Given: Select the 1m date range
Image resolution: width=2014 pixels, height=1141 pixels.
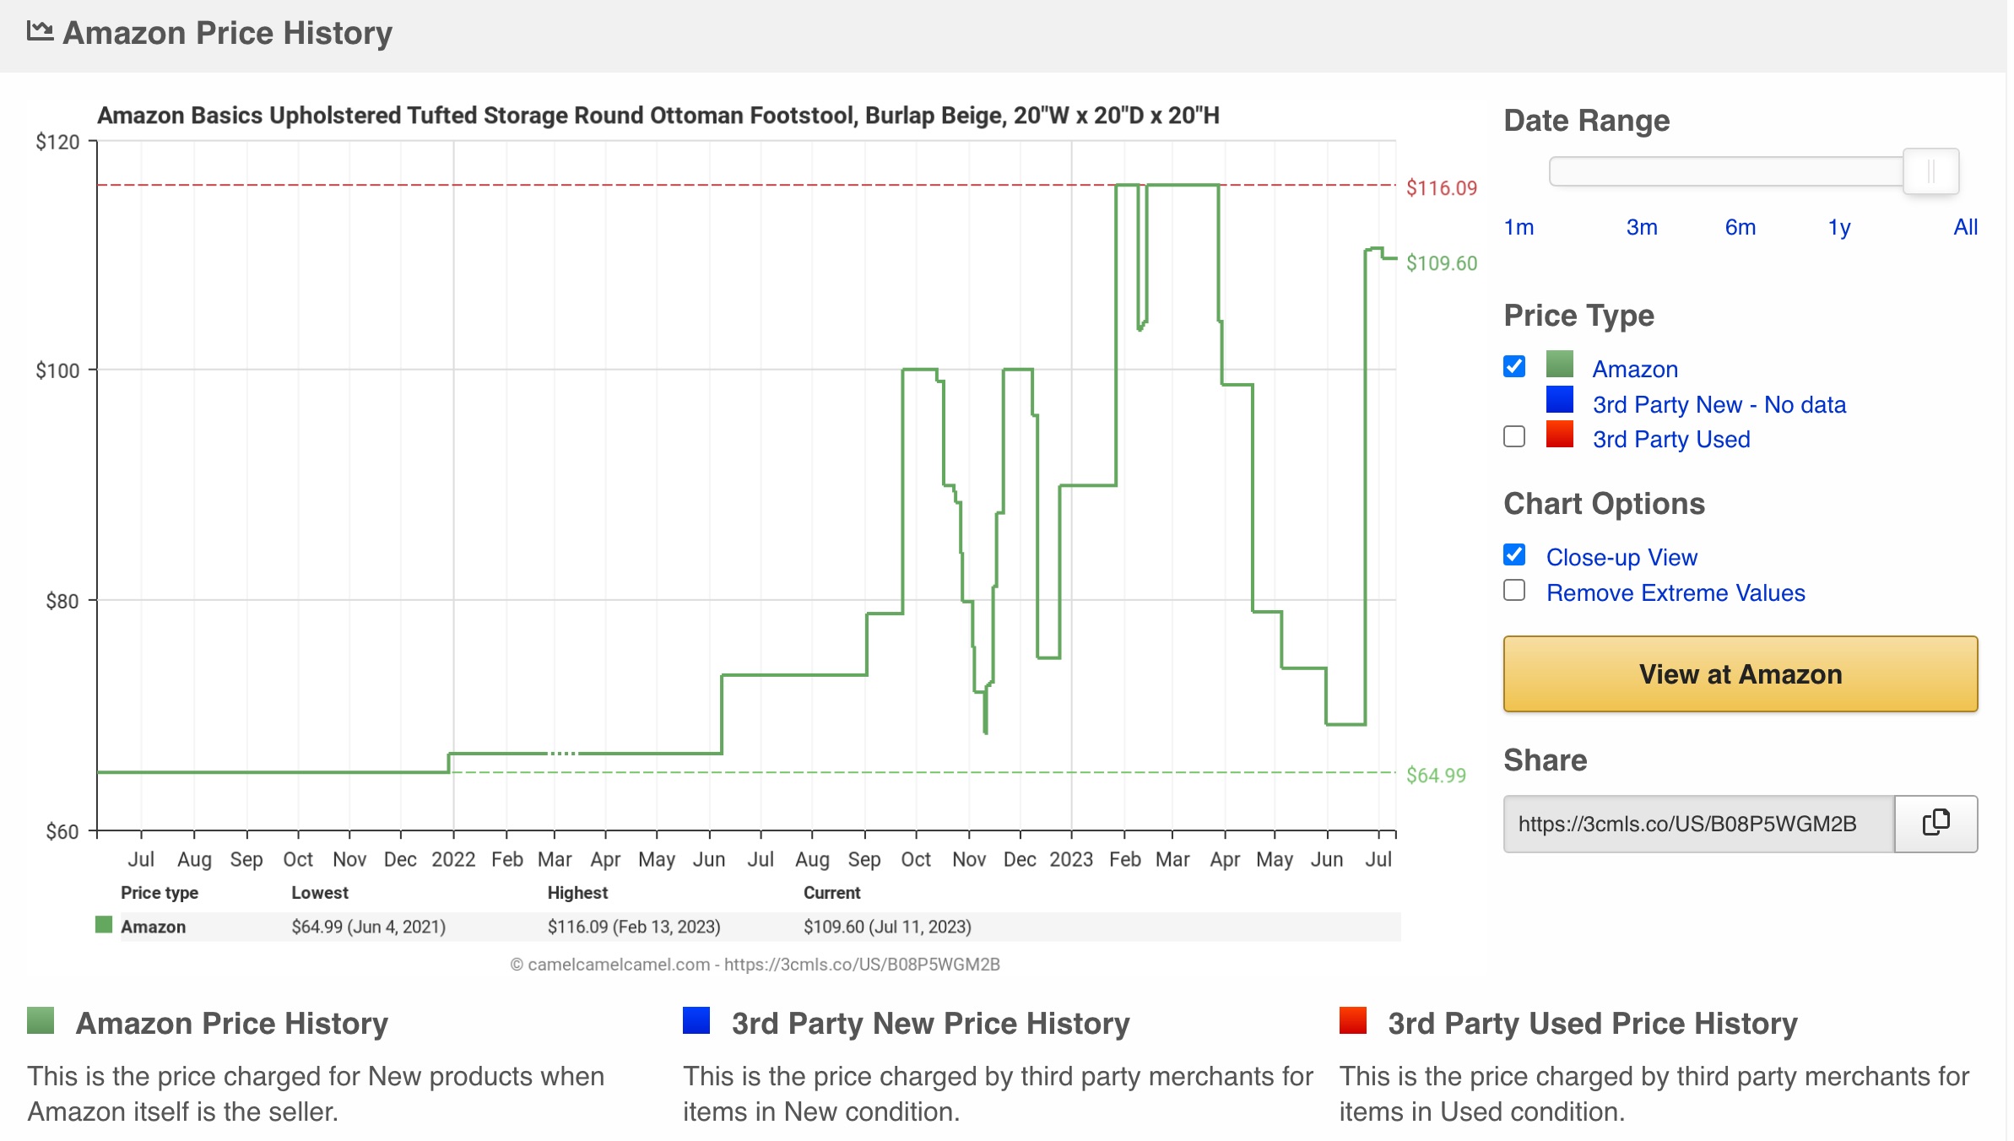Looking at the screenshot, I should (x=1519, y=227).
